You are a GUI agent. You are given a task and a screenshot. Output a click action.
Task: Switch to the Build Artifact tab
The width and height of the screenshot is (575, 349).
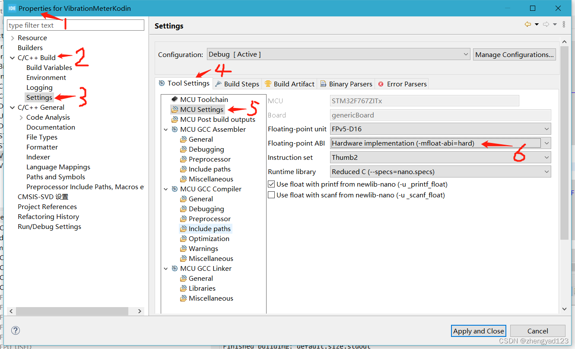point(290,84)
